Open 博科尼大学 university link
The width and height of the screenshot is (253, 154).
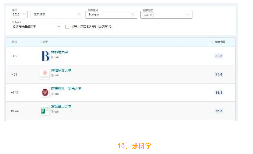coord(60,52)
